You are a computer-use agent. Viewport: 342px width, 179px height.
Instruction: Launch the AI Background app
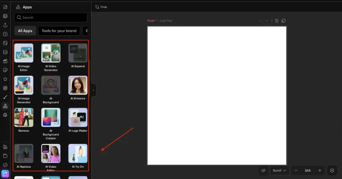click(51, 85)
